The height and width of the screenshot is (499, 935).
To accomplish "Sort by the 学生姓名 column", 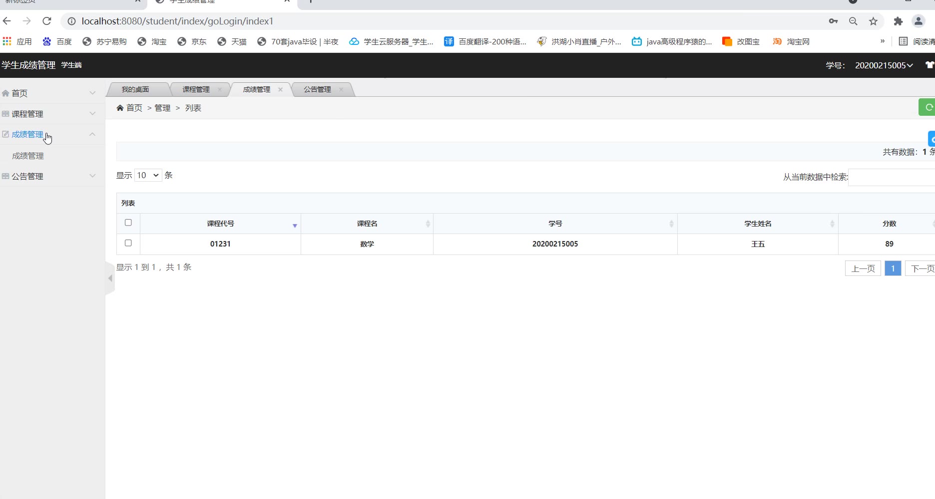I will (758, 224).
